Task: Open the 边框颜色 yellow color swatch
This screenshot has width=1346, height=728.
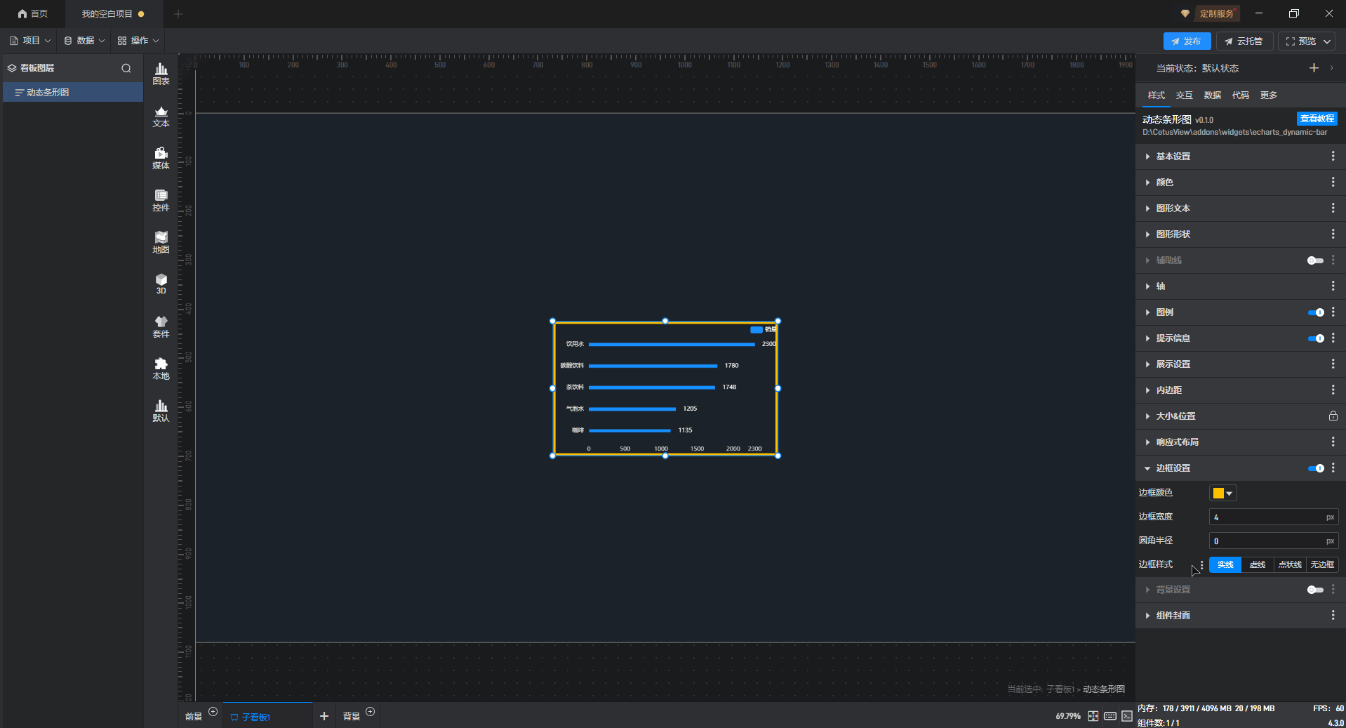Action: tap(1222, 494)
